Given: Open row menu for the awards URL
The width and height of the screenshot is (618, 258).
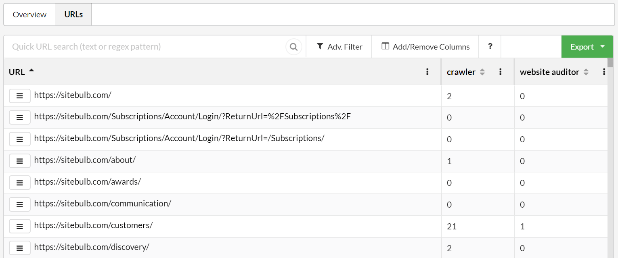Looking at the screenshot, I should point(19,183).
